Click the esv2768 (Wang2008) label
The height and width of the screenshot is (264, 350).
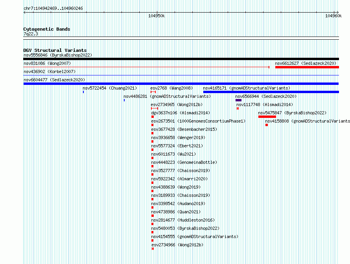pos(171,88)
